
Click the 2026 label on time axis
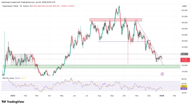click(162, 96)
